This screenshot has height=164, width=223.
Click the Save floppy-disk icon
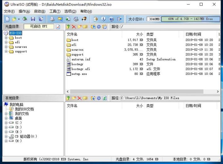coord(33,19)
